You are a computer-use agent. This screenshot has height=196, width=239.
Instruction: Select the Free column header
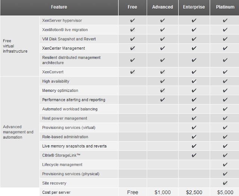tap(133, 7)
